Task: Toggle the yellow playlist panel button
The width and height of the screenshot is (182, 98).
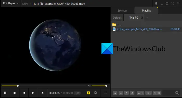Action: click(88, 93)
